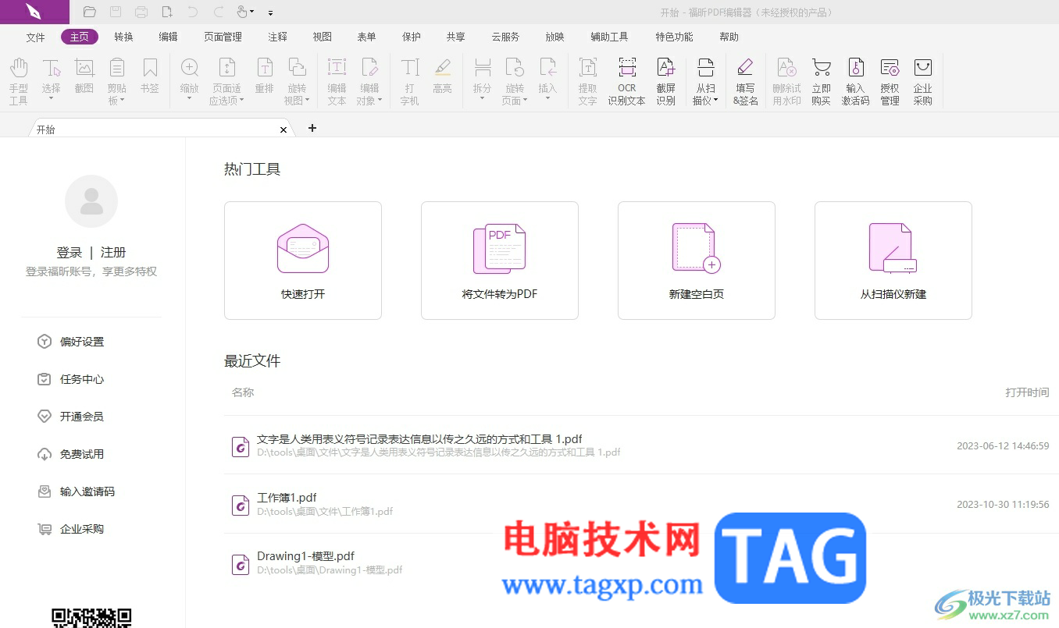1059x628 pixels.
Task: Open the Split (拆分) dropdown
Action: click(x=483, y=99)
